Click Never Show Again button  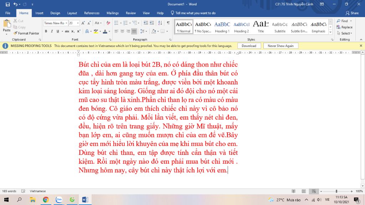click(x=281, y=46)
